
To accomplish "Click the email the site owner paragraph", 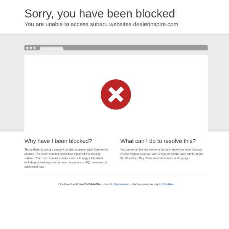I will pyautogui.click(x=162, y=154).
